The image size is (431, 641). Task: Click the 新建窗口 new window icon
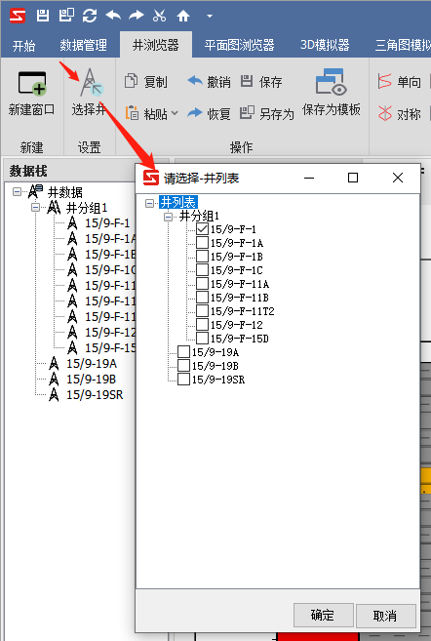click(x=31, y=83)
